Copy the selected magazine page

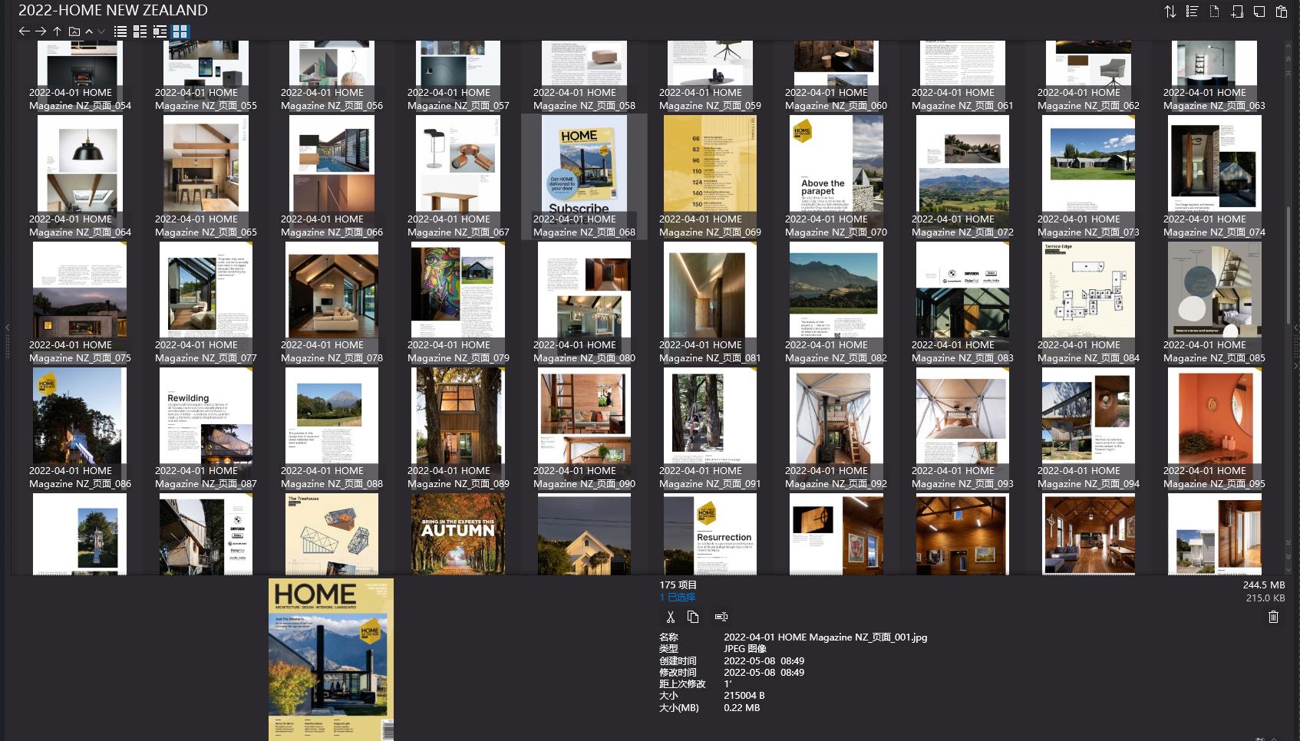(693, 617)
